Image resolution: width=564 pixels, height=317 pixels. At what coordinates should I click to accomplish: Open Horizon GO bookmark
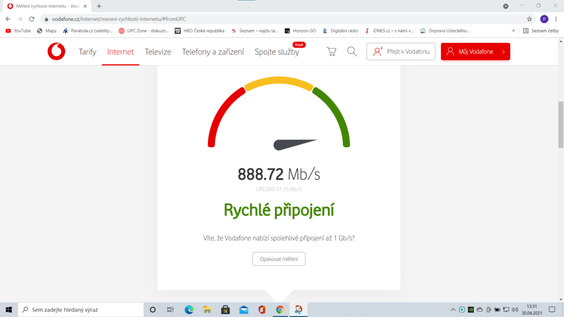(300, 31)
